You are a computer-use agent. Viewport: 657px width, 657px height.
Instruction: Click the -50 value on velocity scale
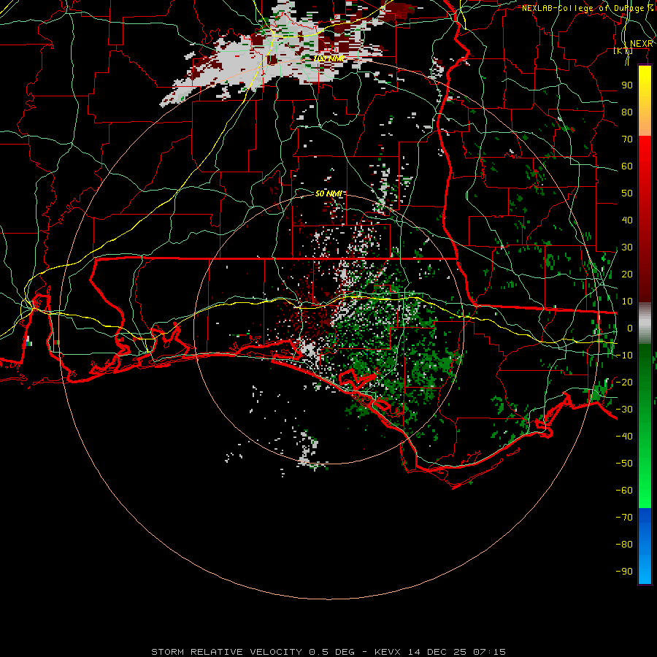click(x=624, y=464)
